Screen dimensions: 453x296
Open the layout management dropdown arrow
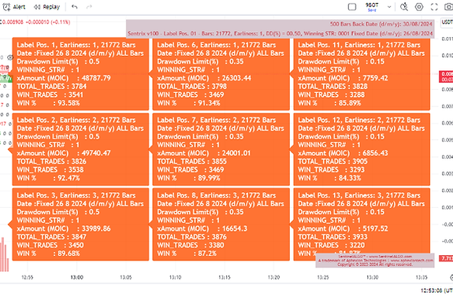click(389, 6)
